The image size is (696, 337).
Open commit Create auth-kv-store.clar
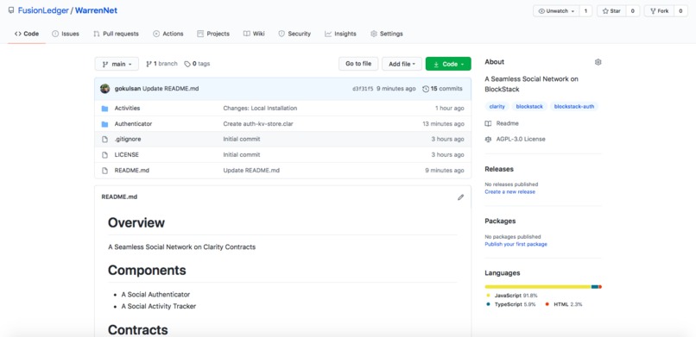pyautogui.click(x=258, y=123)
